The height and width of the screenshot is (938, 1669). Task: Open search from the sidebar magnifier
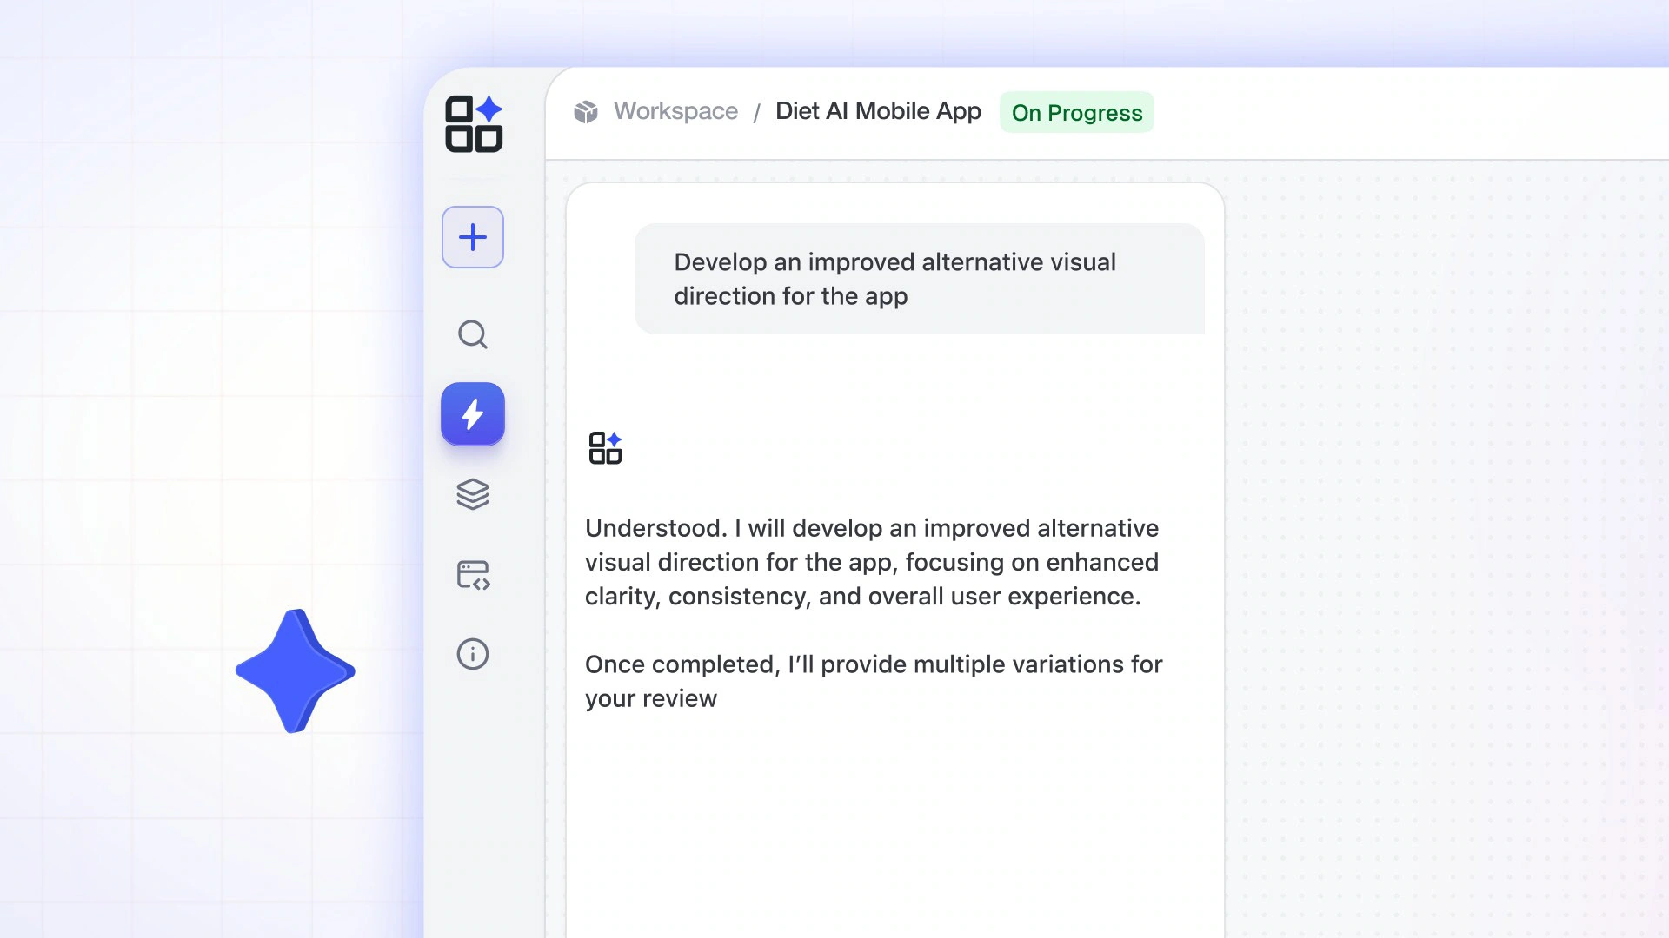click(473, 334)
